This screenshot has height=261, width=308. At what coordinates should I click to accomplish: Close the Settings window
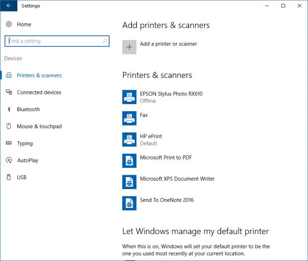300,5
